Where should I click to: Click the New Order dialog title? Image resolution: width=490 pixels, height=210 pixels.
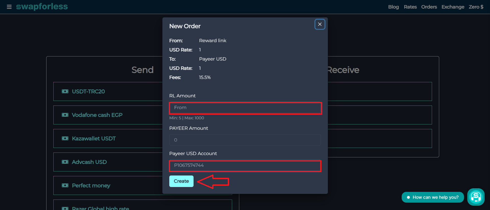click(185, 26)
